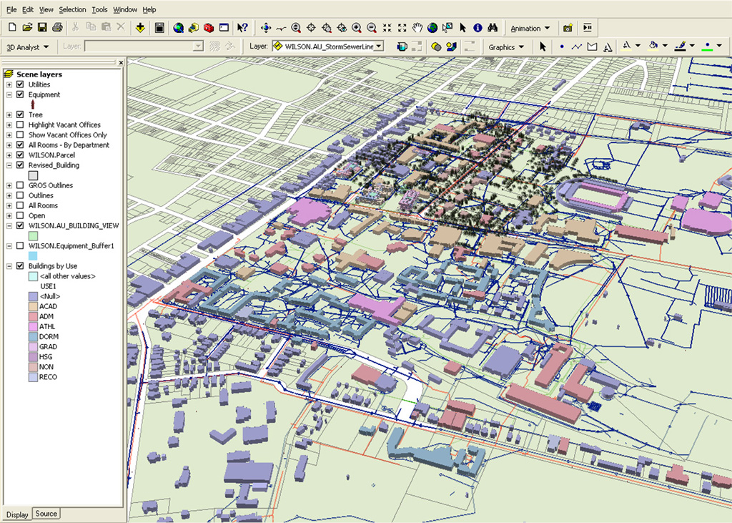Click the Full Extent globe icon
Viewport: 732px width, 523px height.
coord(432,28)
